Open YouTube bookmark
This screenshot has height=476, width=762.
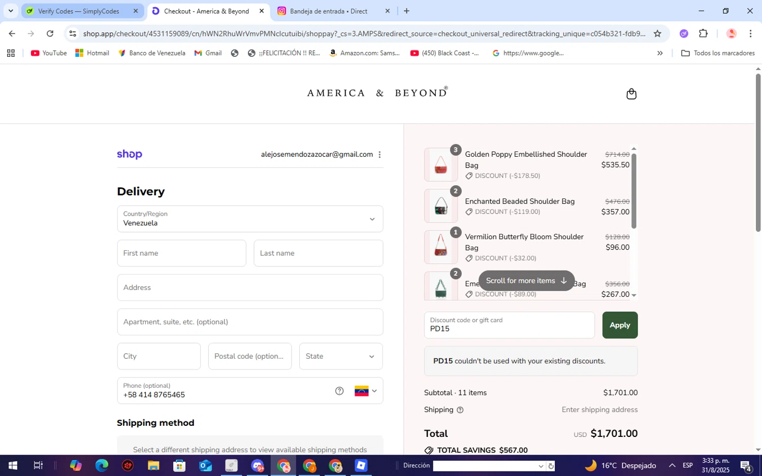pos(49,53)
